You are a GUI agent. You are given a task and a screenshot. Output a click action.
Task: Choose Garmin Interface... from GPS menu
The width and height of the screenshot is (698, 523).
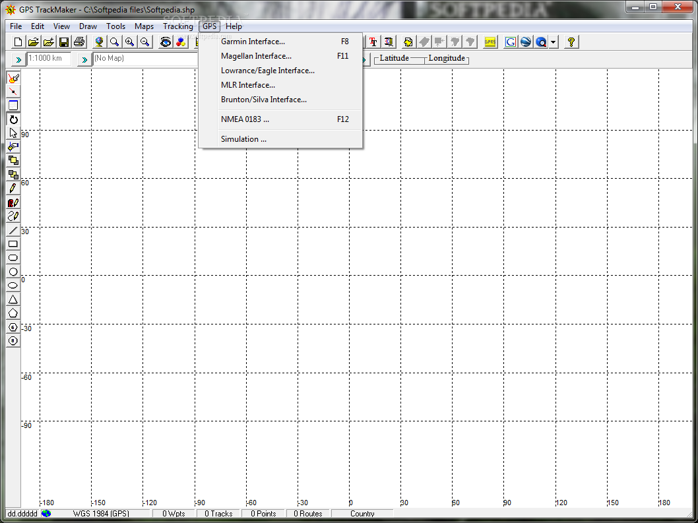[281, 42]
